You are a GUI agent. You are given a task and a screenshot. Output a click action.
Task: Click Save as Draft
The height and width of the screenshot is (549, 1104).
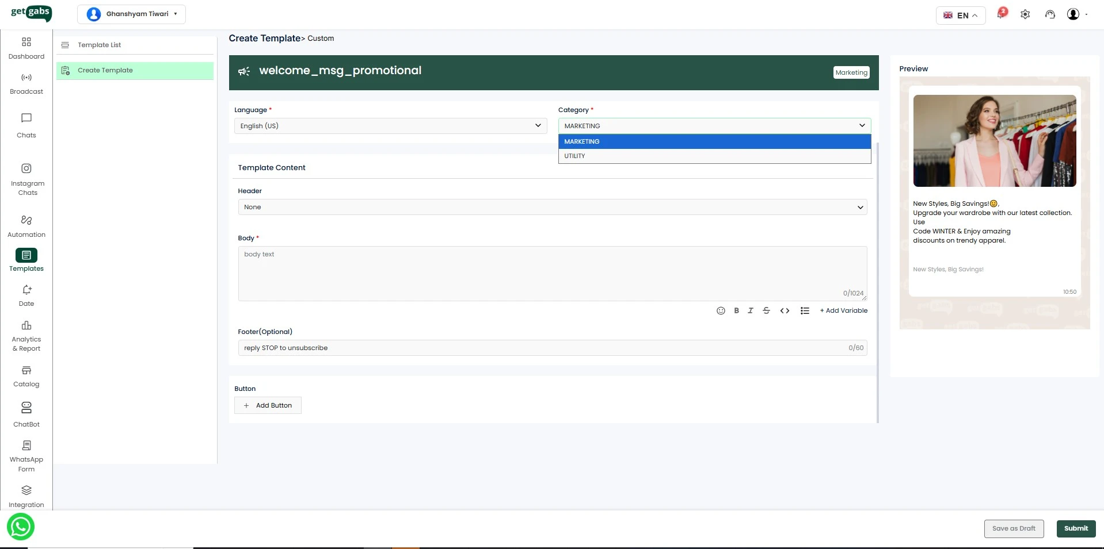coord(1013,528)
